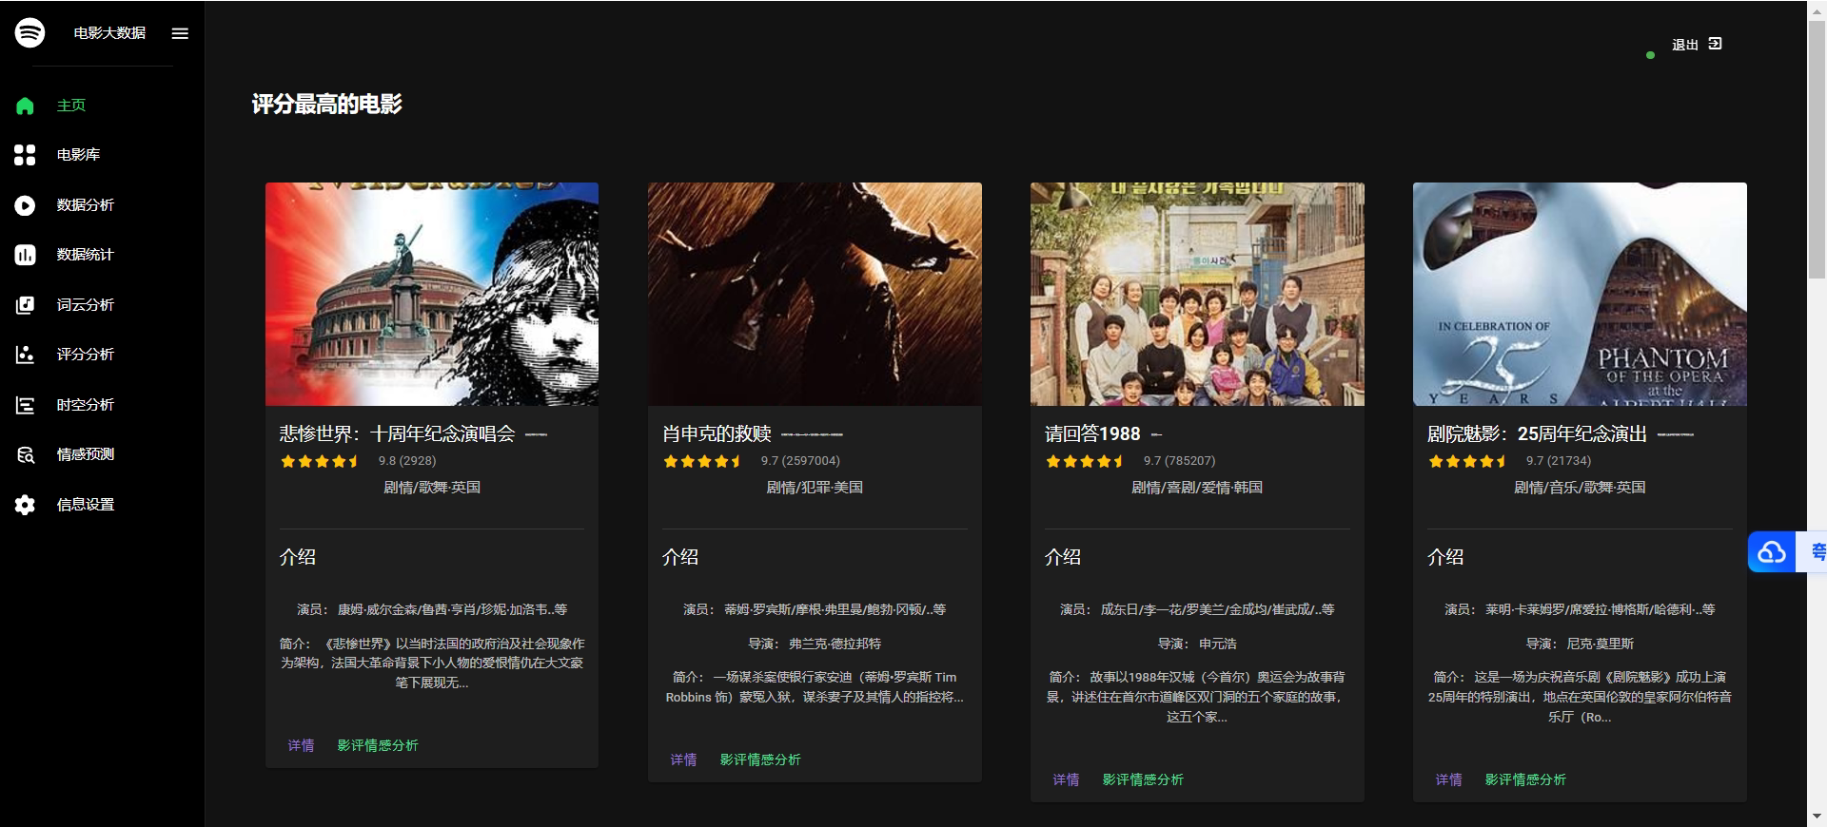Click the 肖申克的救赎 movie poster

(815, 295)
